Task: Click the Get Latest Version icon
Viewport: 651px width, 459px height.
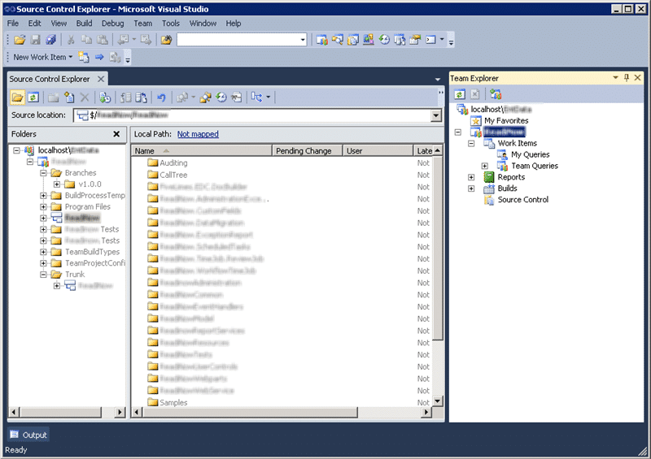Action: (x=105, y=97)
